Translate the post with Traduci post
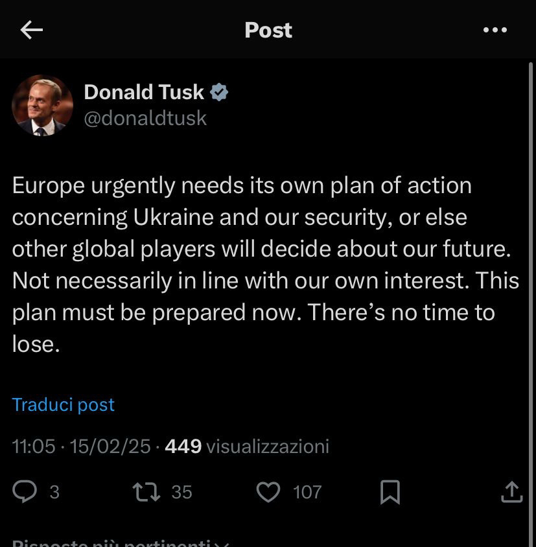This screenshot has height=547, width=536. pyautogui.click(x=63, y=404)
